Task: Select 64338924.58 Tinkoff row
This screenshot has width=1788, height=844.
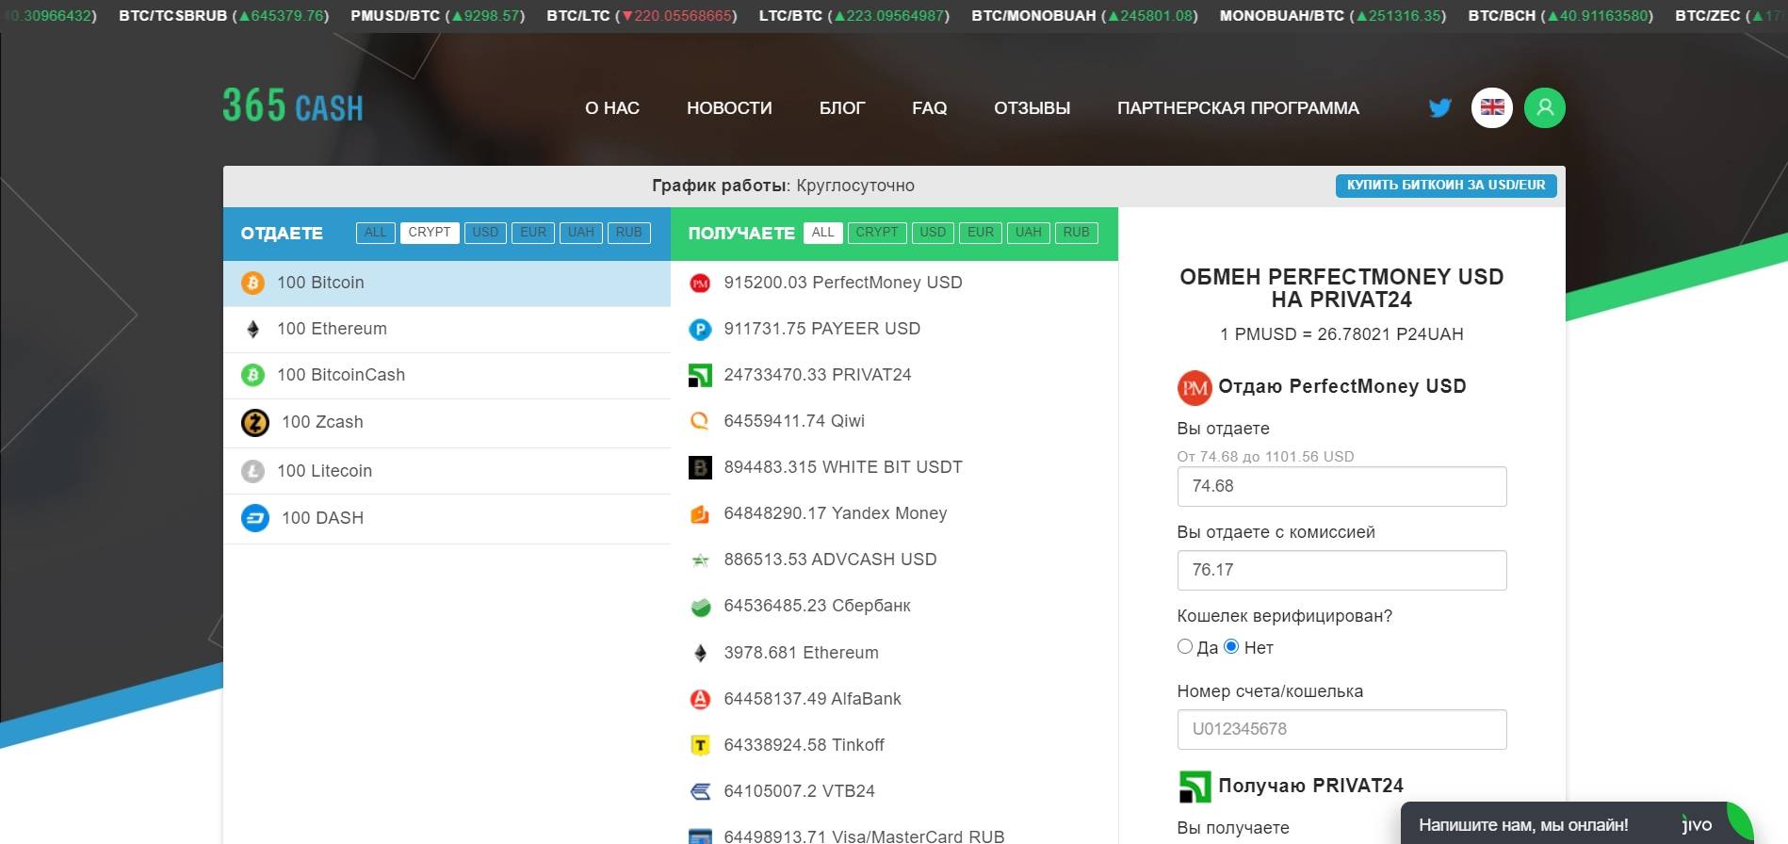Action: point(894,745)
